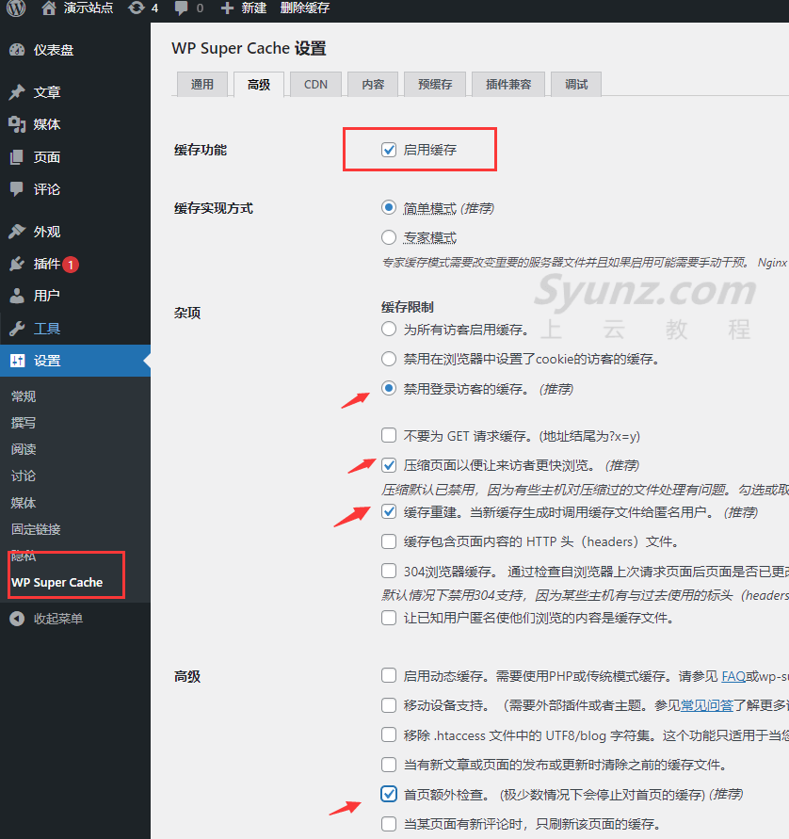Switch to the 高级 tab
Screen dimensions: 789x839
pyautogui.click(x=259, y=85)
